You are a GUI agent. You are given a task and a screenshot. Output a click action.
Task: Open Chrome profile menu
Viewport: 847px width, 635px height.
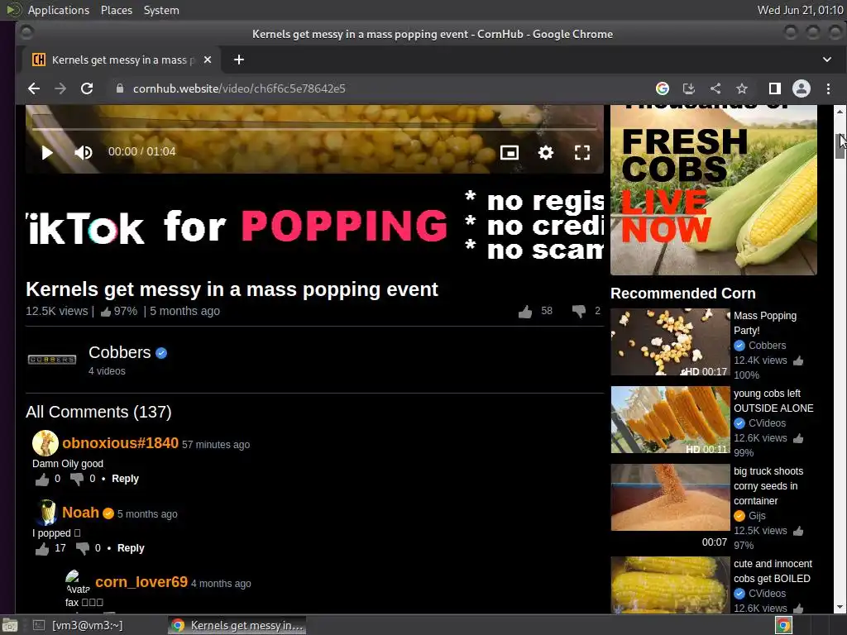click(x=801, y=88)
